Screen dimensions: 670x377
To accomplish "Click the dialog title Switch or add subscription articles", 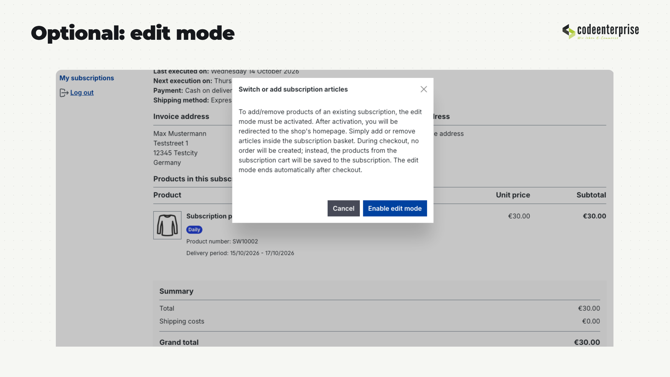I will [293, 89].
